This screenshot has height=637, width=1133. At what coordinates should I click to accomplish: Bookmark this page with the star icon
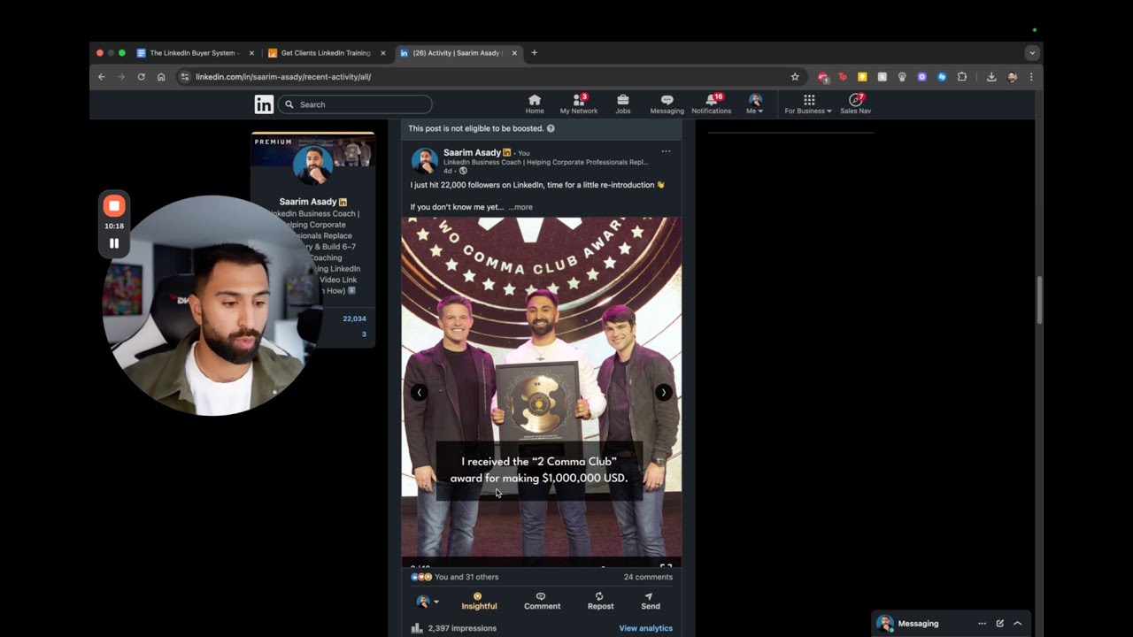(x=795, y=77)
